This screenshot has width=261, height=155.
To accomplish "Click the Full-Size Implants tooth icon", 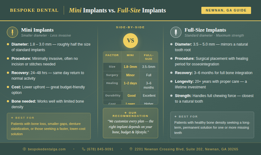I will coord(176,32).
